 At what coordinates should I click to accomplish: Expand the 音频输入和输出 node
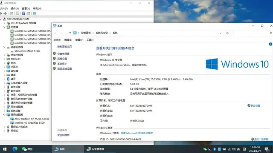[x=4, y=127]
